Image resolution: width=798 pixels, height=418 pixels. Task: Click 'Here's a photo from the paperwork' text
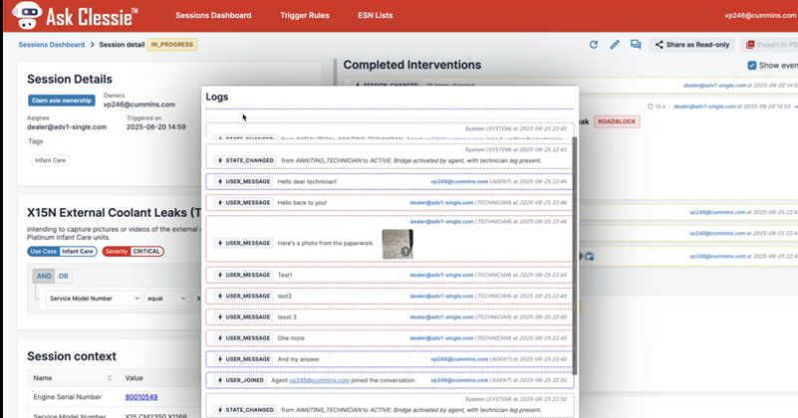point(325,244)
